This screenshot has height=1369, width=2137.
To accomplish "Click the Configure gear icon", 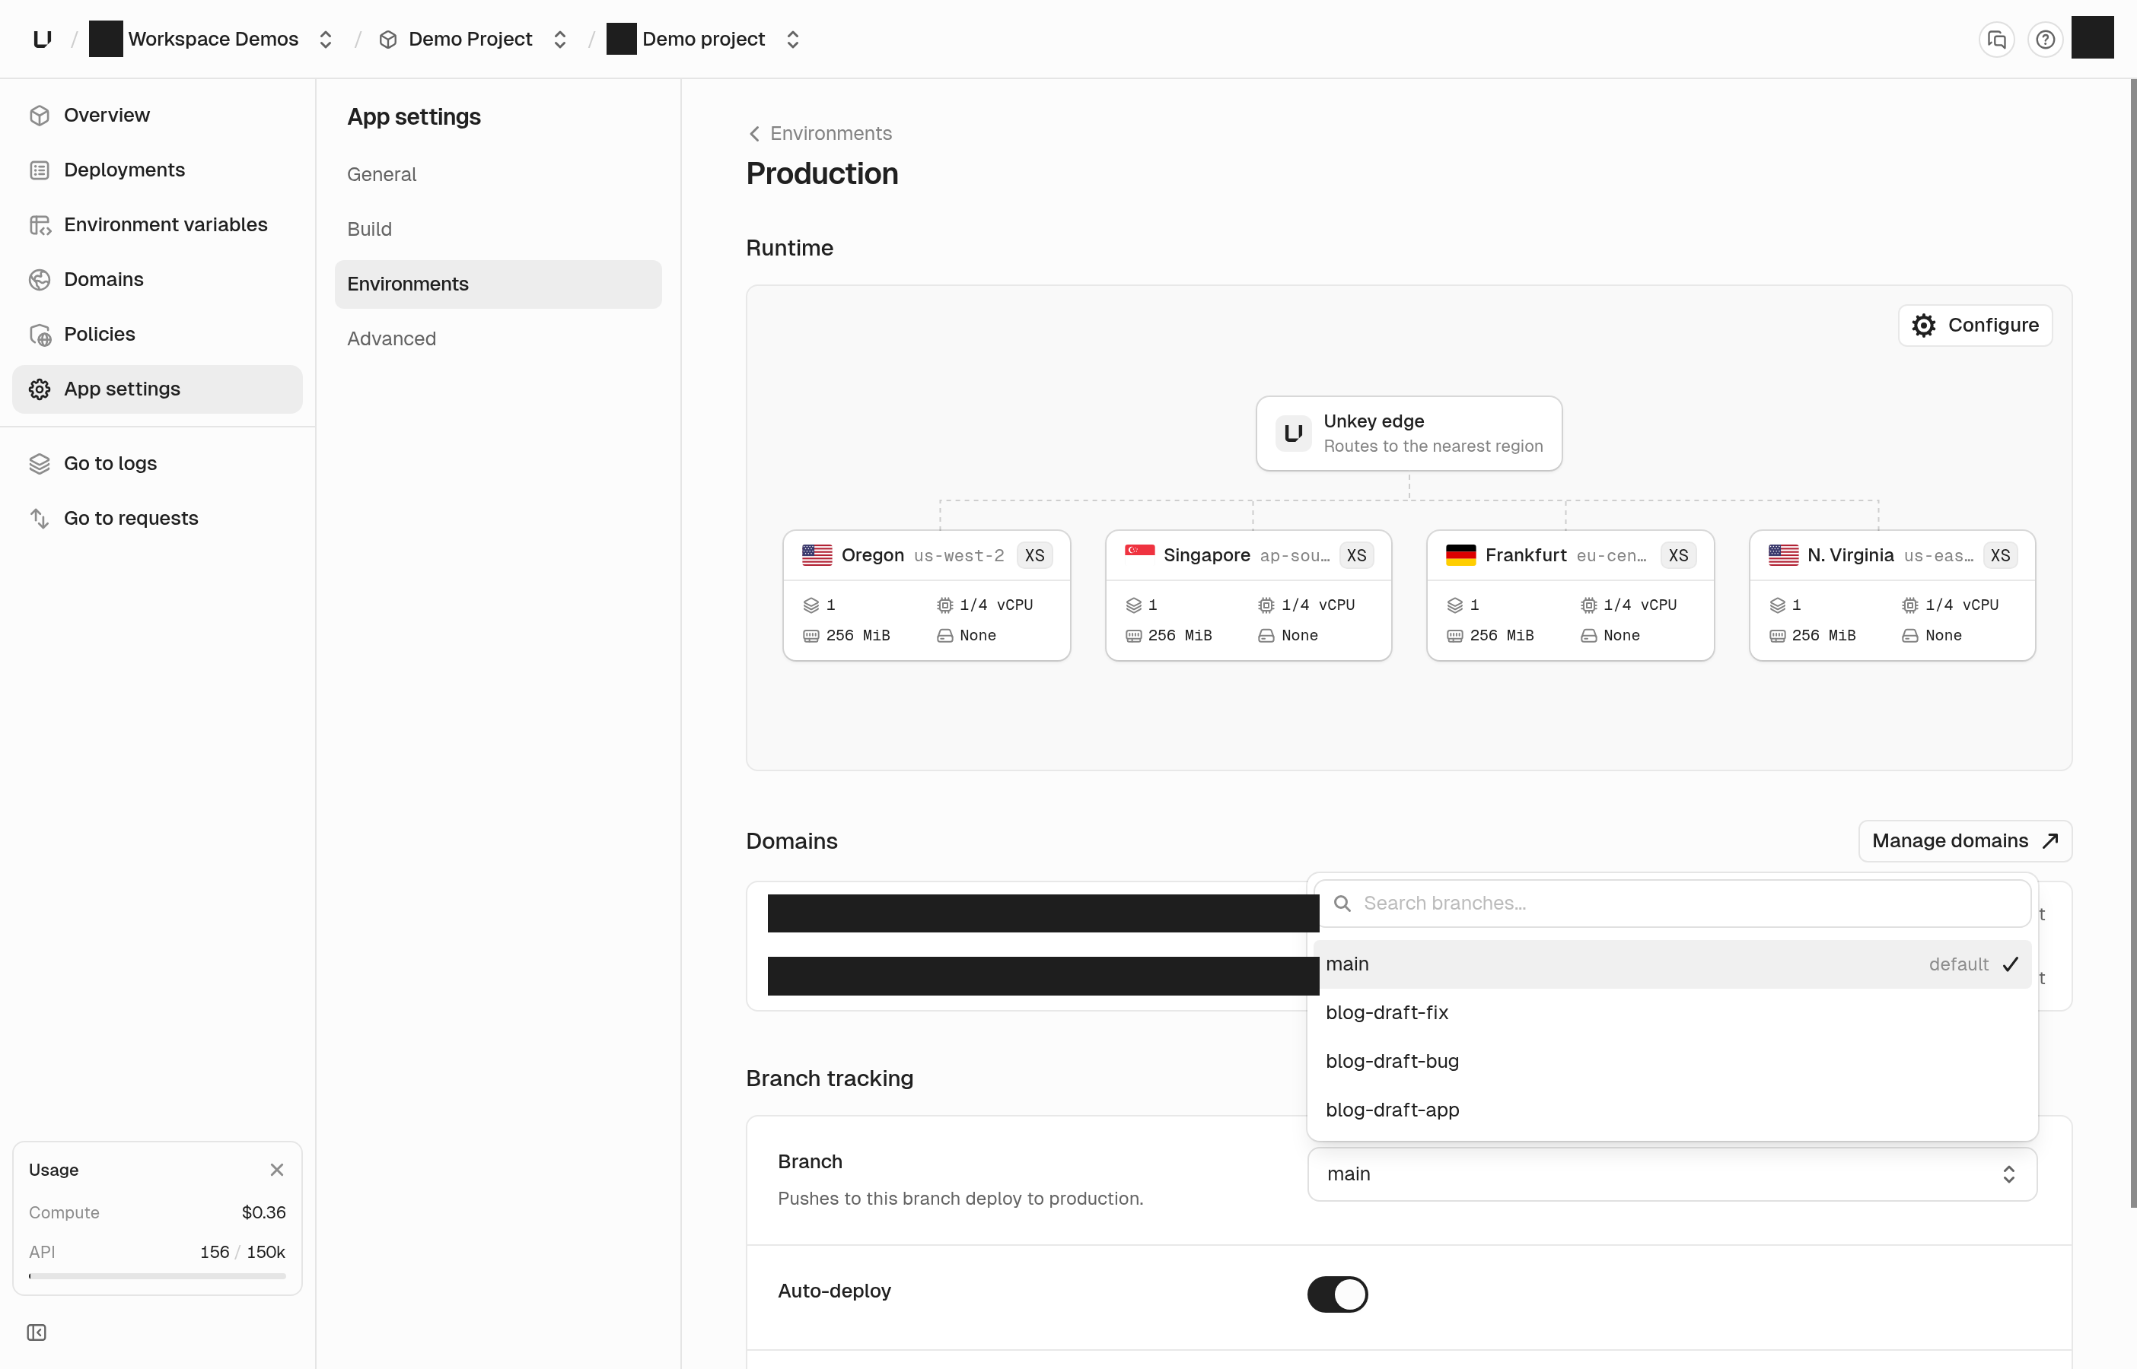I will coord(1924,326).
